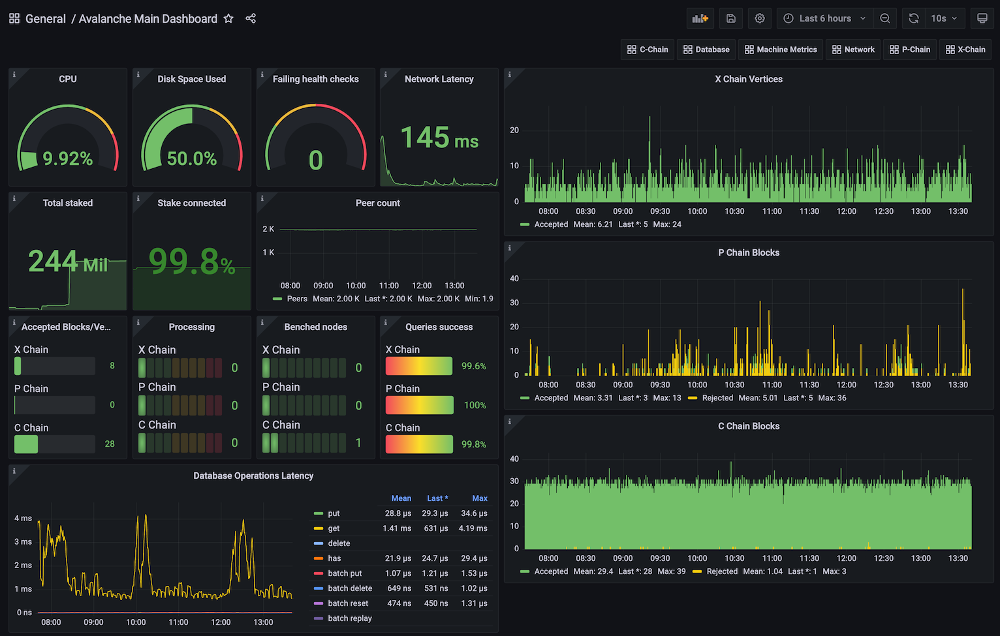Open the CPU panel title menu
The image size is (1000, 636).
67,79
